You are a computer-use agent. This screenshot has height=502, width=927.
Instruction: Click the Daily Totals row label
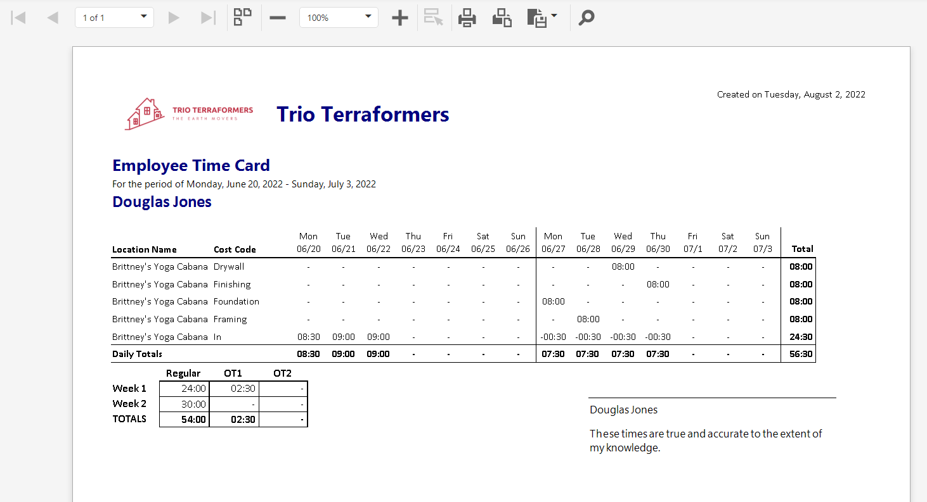pyautogui.click(x=137, y=354)
